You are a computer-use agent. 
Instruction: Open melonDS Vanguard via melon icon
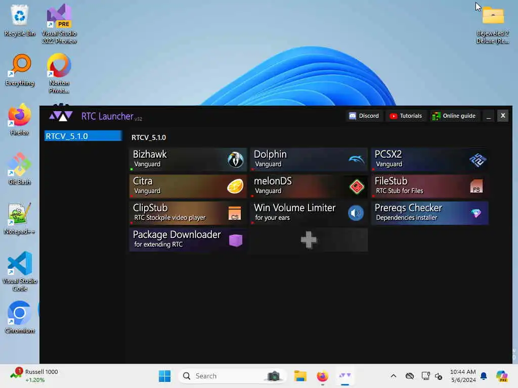tap(357, 186)
